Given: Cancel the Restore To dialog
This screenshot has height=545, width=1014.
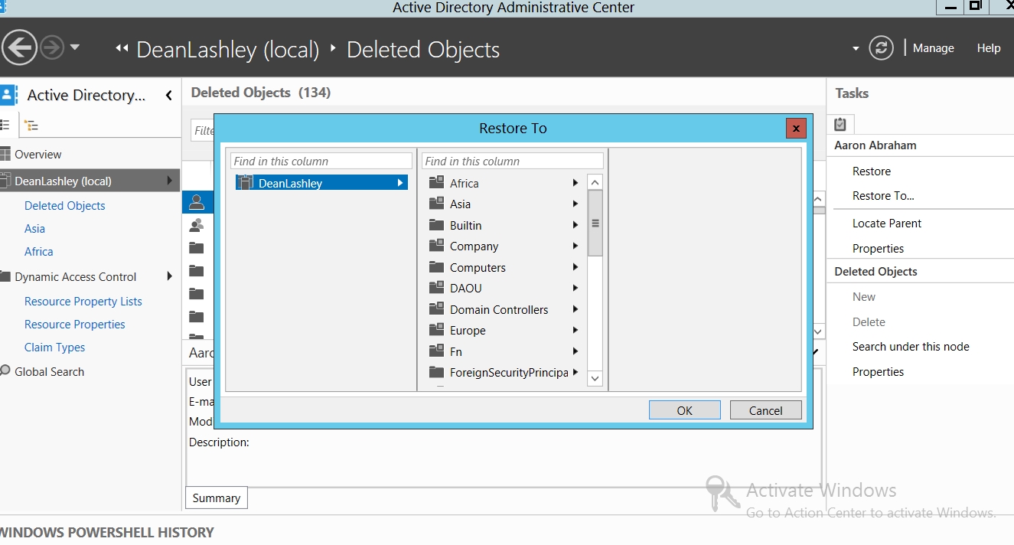Looking at the screenshot, I should (x=765, y=410).
